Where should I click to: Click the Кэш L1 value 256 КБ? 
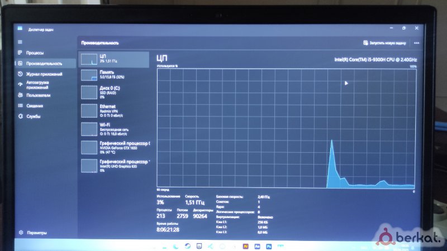pyautogui.click(x=263, y=222)
